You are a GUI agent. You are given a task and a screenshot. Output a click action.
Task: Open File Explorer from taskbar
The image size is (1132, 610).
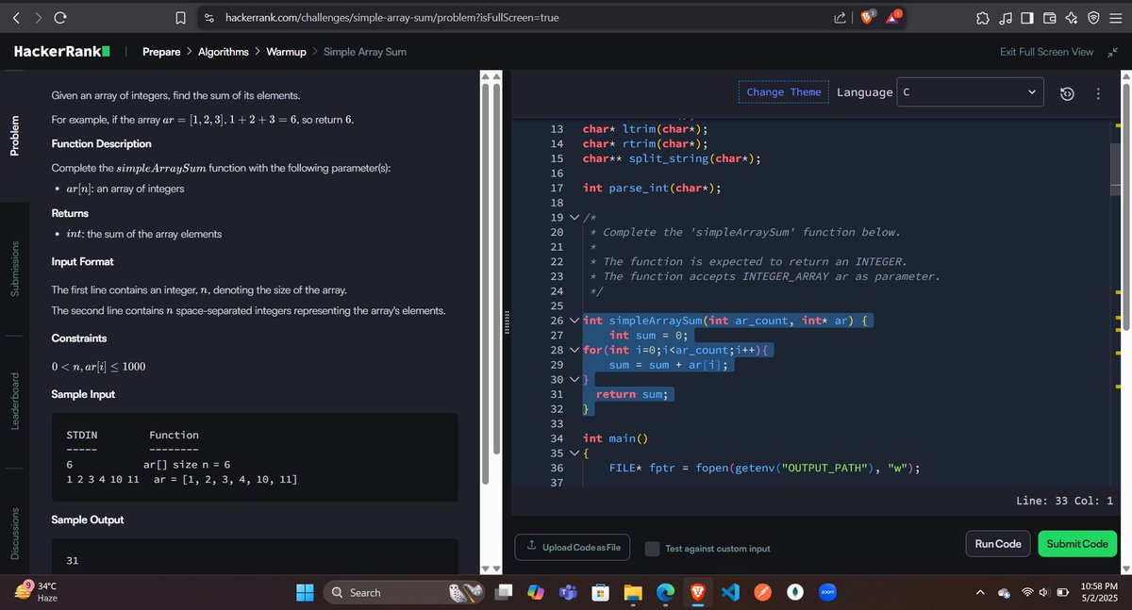(x=632, y=592)
